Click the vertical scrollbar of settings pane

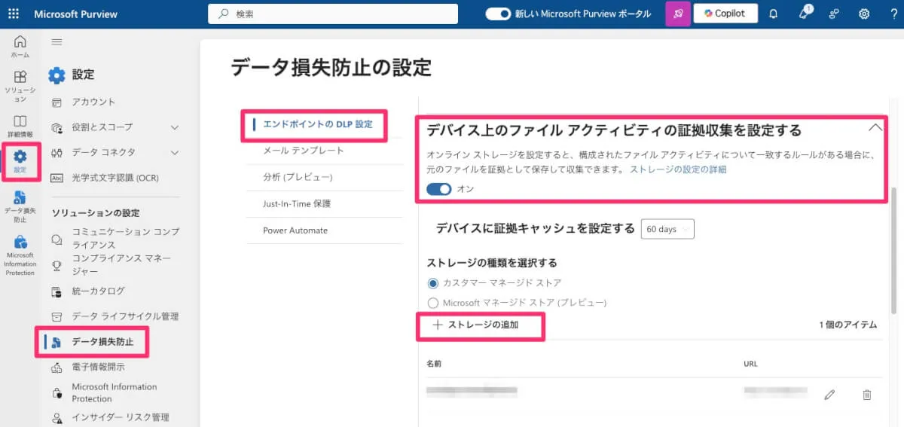[894, 250]
